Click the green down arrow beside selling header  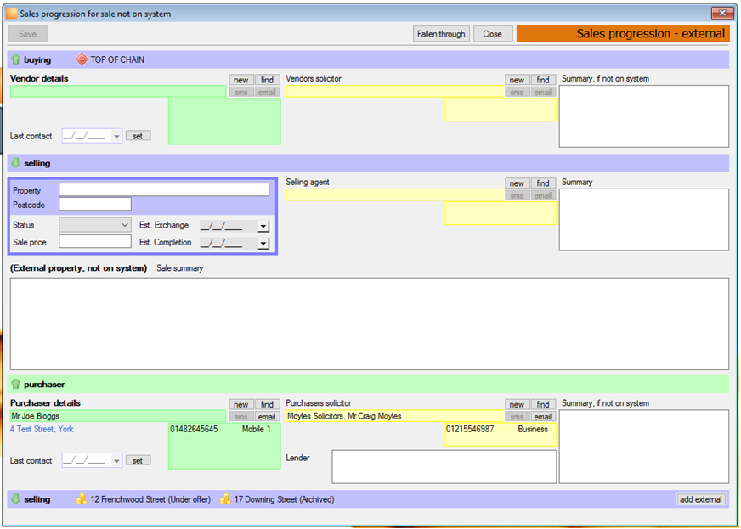click(x=15, y=163)
